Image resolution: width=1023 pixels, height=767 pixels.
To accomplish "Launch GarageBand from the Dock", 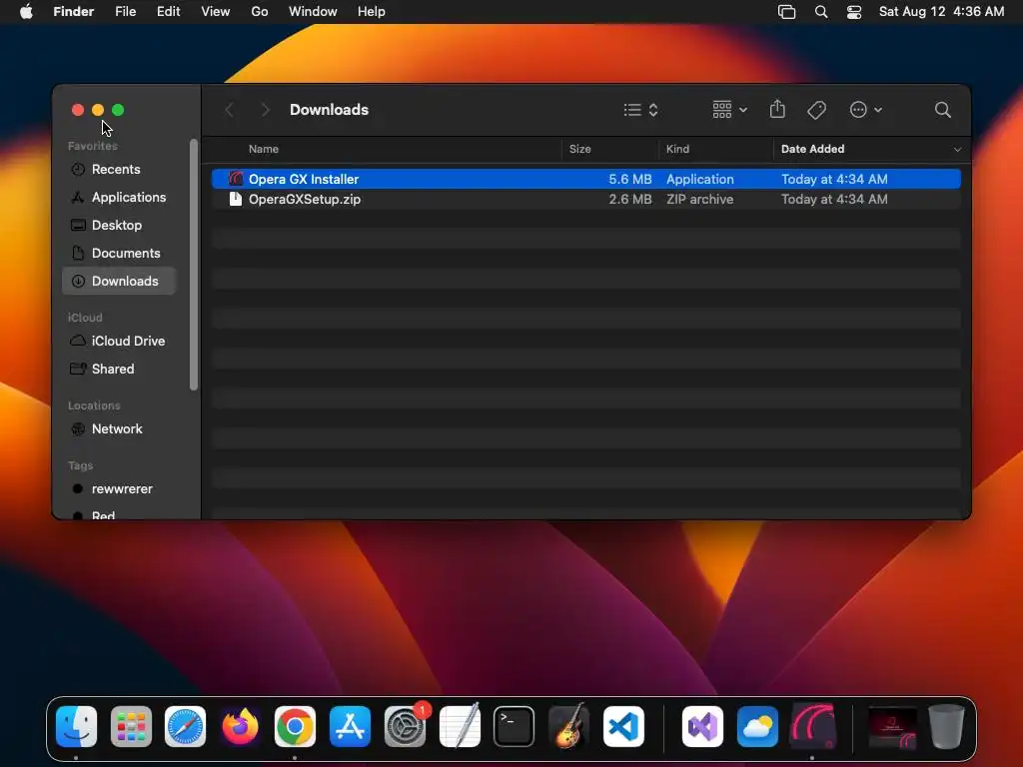I will pyautogui.click(x=568, y=727).
